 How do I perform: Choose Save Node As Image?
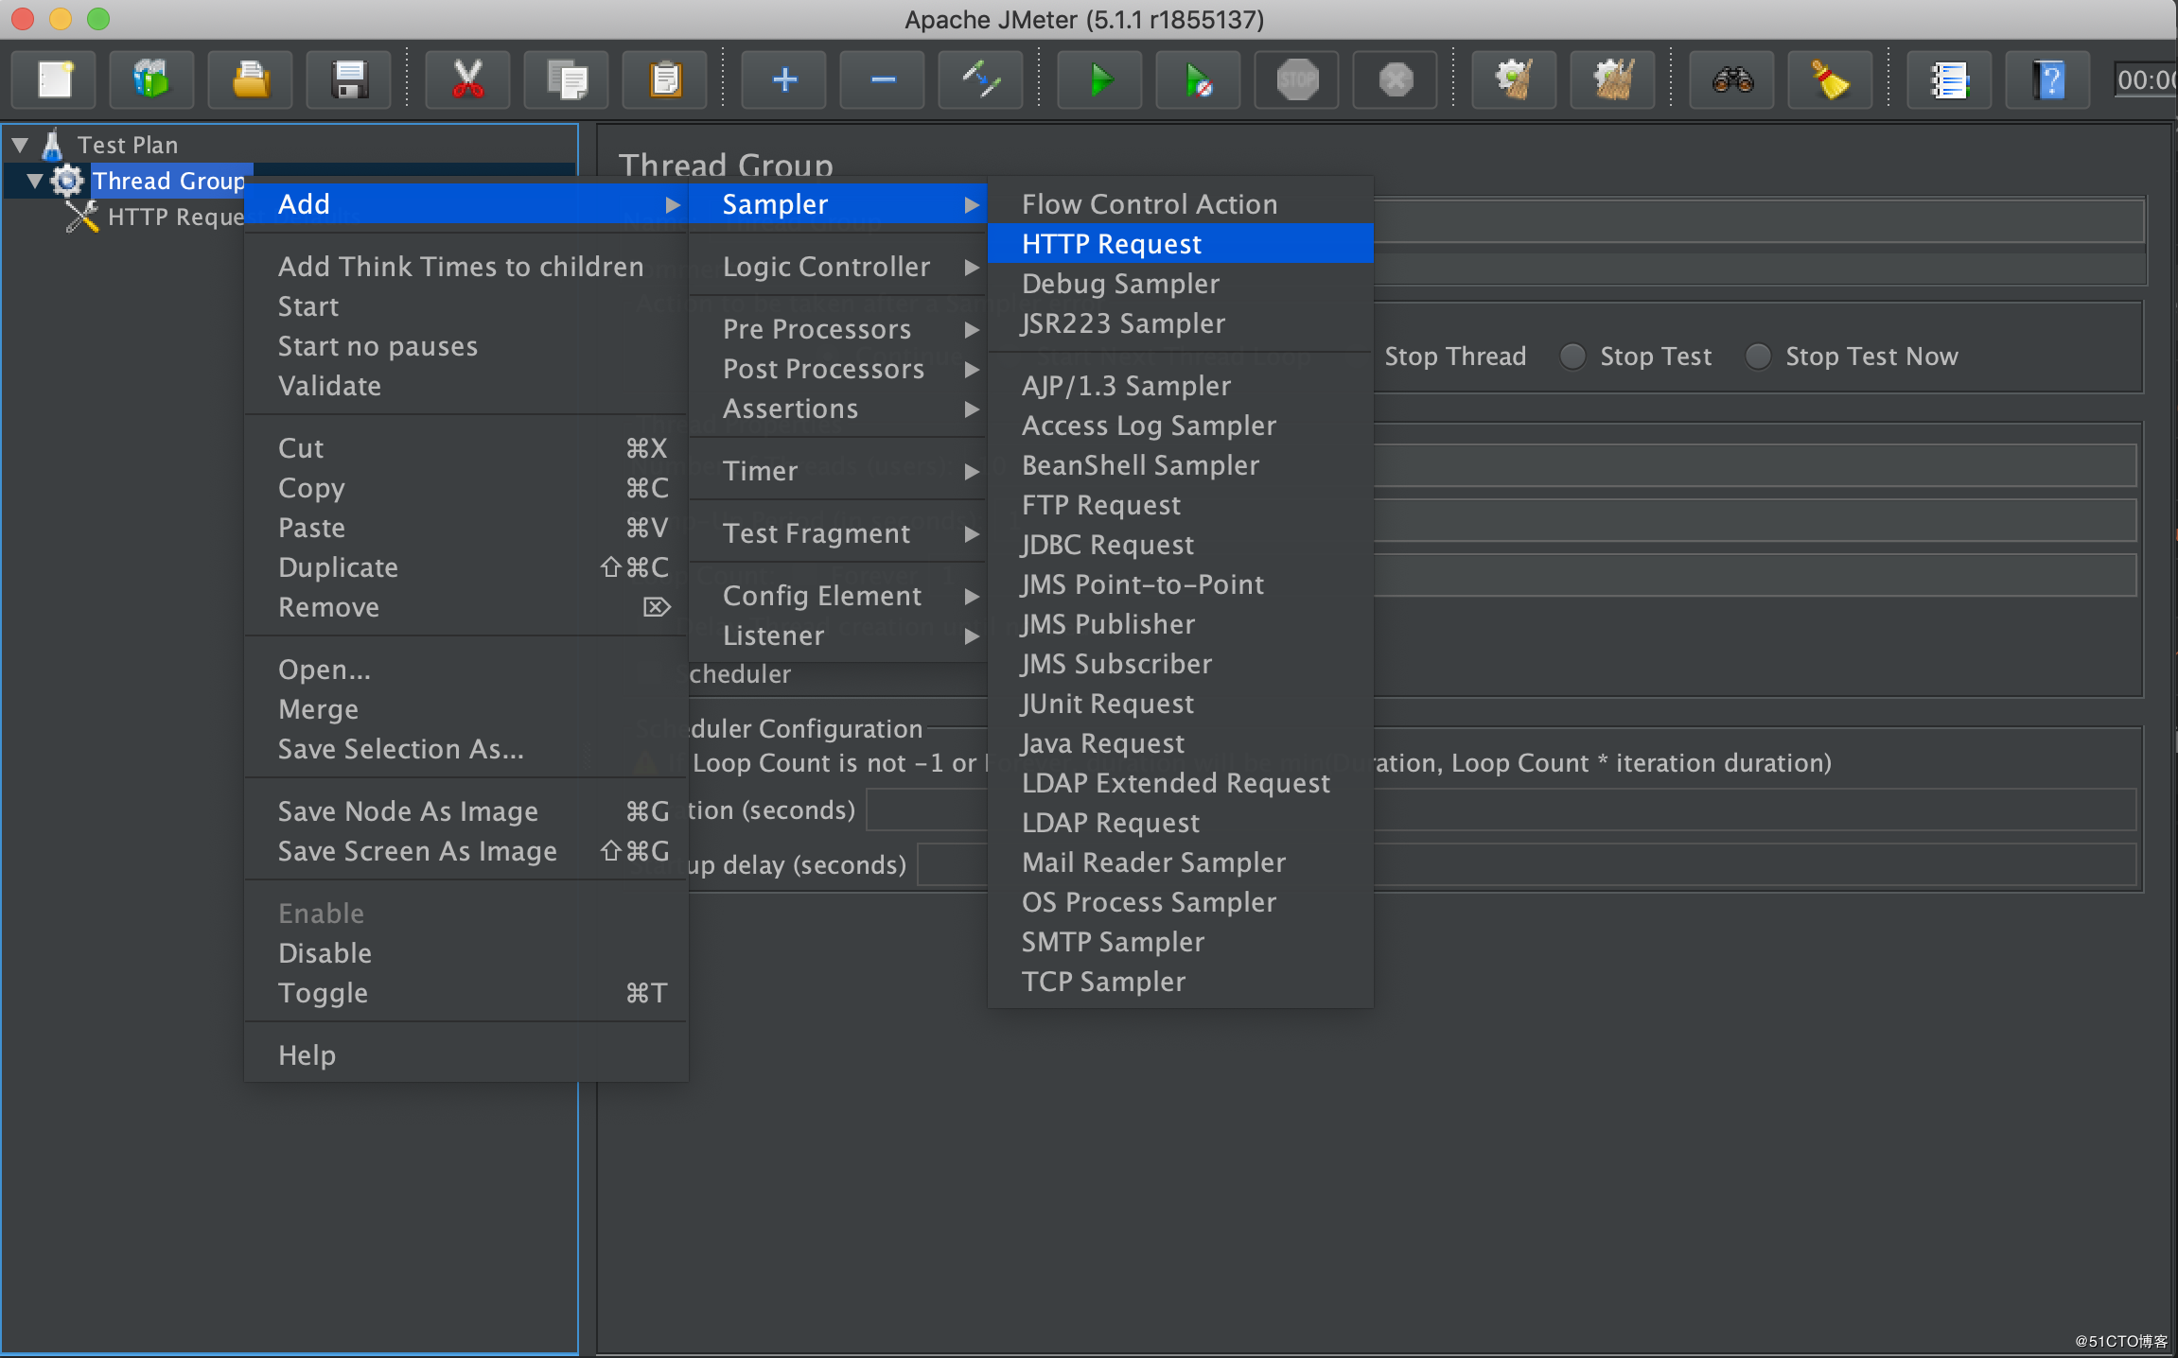pyautogui.click(x=466, y=811)
